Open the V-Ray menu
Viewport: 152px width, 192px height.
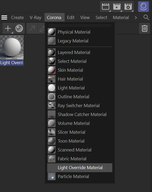pos(35,17)
